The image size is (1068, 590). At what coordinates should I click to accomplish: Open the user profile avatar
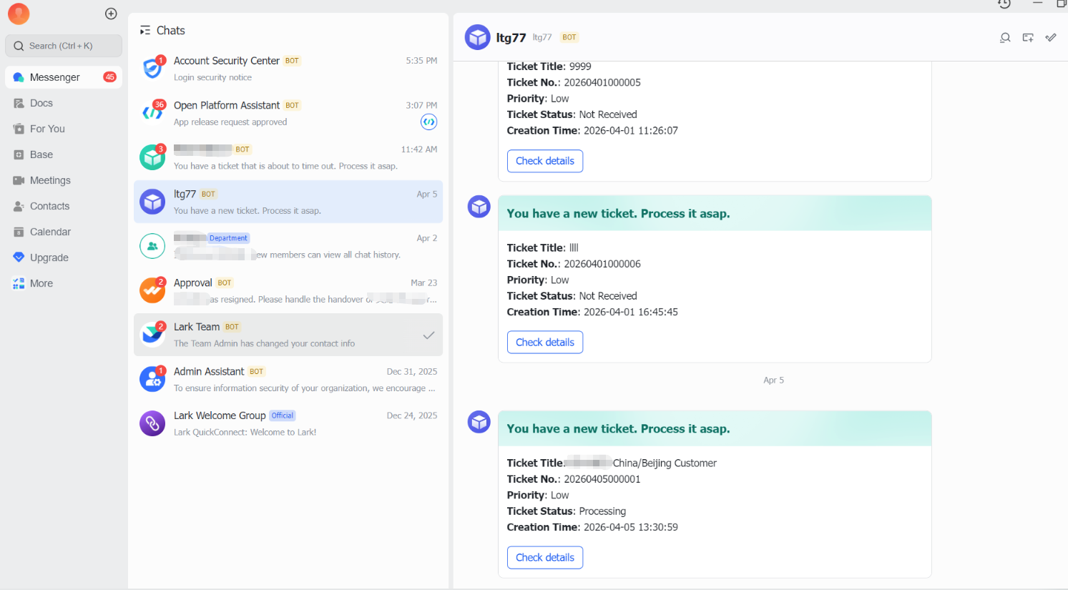pos(19,14)
